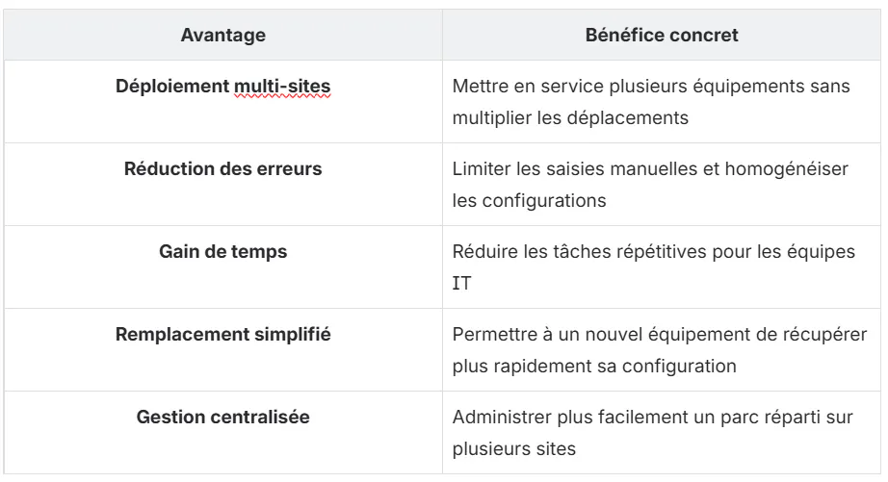The image size is (888, 482).
Task: Click the text les configurations
Action: pyautogui.click(x=529, y=201)
